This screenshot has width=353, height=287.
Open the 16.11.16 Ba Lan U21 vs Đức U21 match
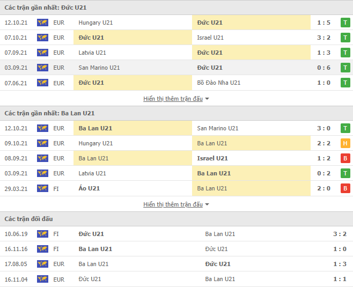(176, 249)
